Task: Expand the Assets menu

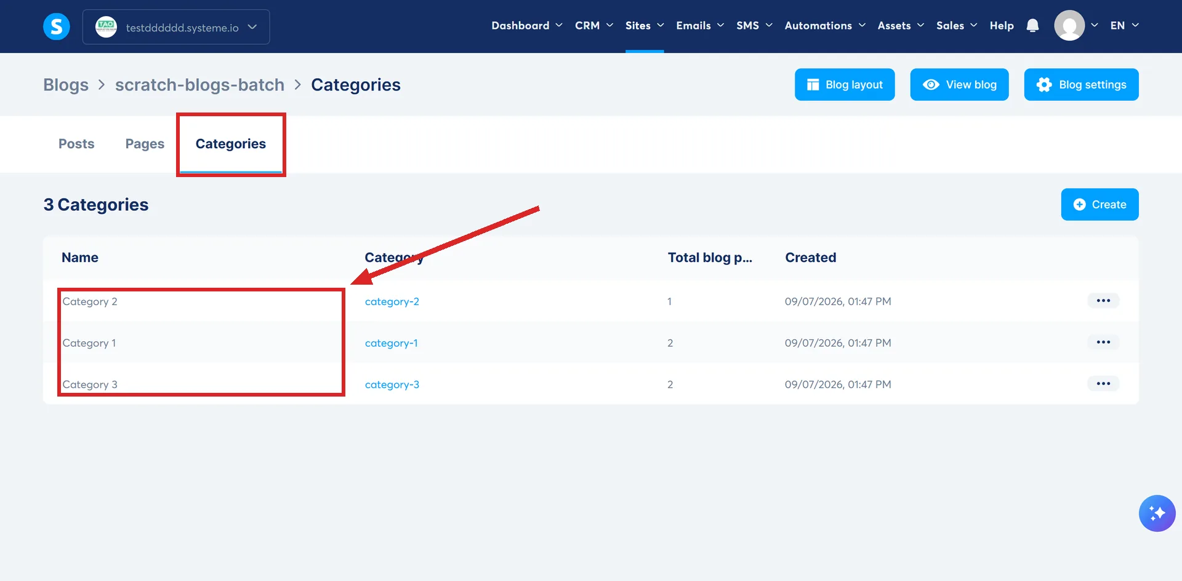Action: tap(901, 26)
